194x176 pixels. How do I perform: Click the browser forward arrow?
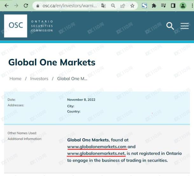pos(16,6)
